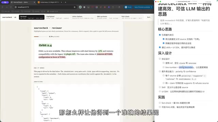Viewport: 218px width, 122px height.
Task: Check the 每个 source 必填 polarity checkbox
Action: (x=163, y=76)
